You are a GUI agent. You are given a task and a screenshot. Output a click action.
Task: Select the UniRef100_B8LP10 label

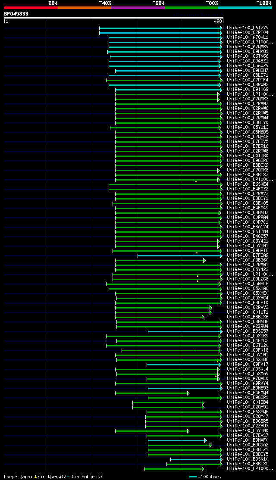pos(248,303)
